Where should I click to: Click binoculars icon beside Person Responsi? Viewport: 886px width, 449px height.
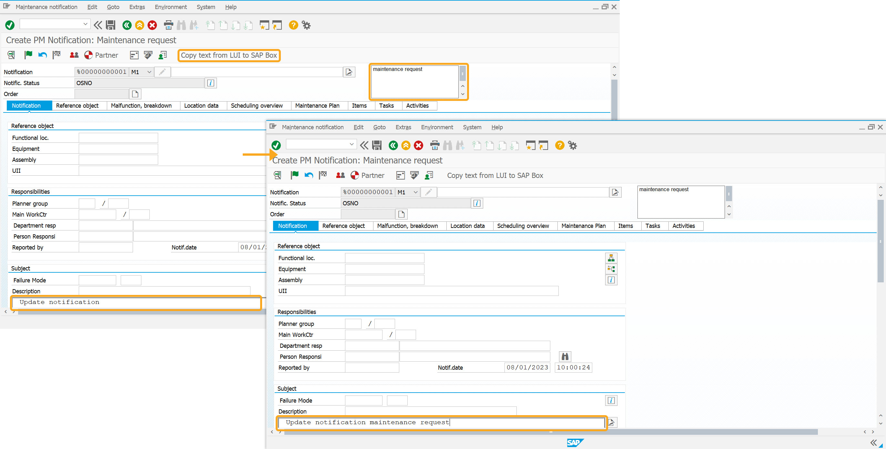(565, 356)
